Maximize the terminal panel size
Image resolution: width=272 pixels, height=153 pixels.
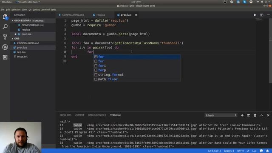coord(262,115)
